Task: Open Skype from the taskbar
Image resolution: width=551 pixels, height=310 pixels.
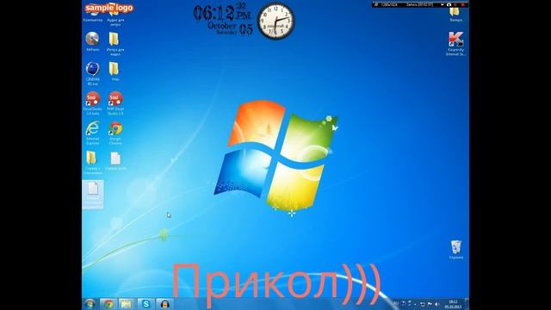Action: pos(145,304)
